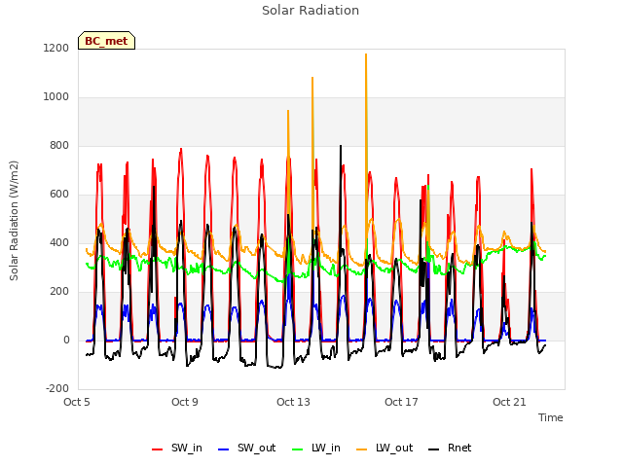Click the tallest orange LW_out spike near 1200

tap(366, 54)
